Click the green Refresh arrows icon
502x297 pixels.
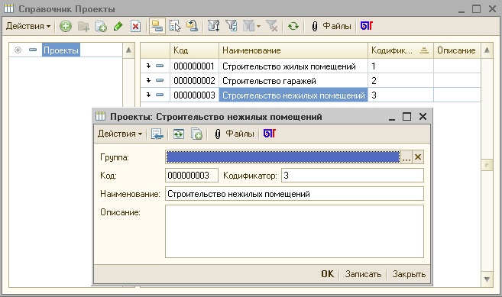[293, 26]
